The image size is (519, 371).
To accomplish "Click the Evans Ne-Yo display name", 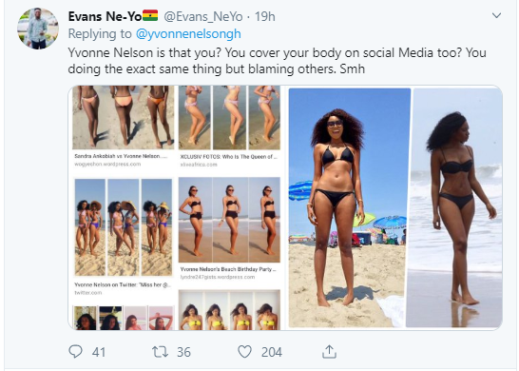I will 105,16.
